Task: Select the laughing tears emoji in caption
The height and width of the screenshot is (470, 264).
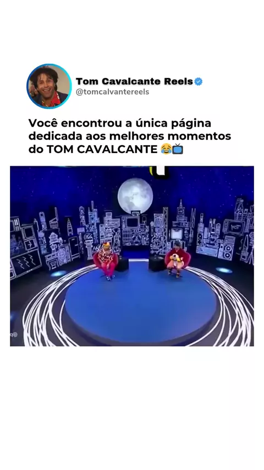Action: click(x=166, y=149)
